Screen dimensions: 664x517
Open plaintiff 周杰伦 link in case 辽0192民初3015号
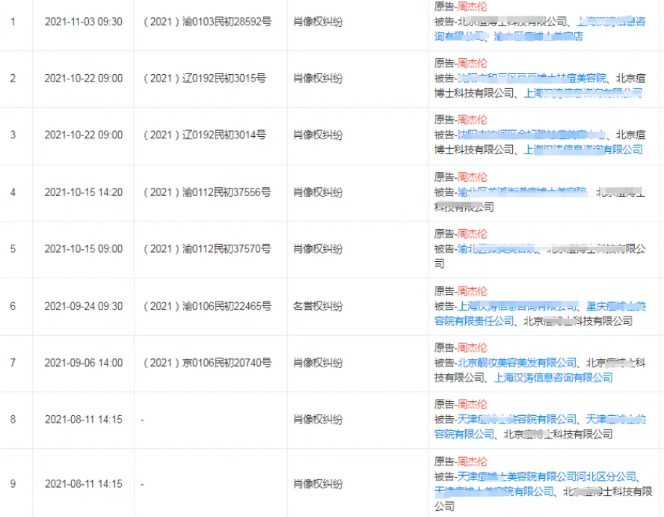[472, 63]
